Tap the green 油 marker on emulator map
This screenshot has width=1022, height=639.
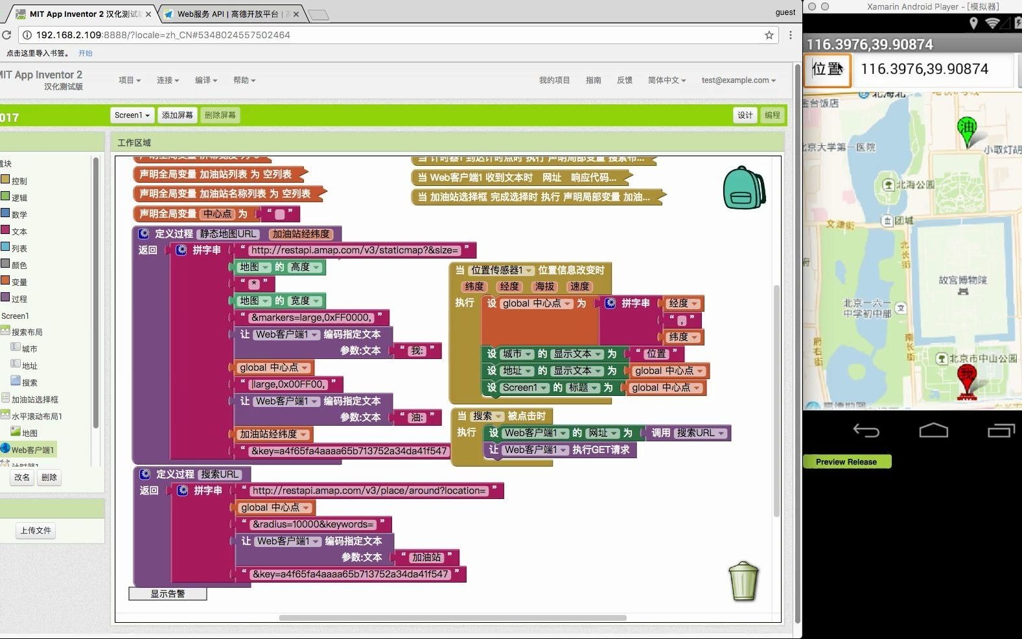pos(967,132)
